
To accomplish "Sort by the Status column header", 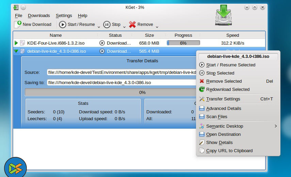I will tap(115, 35).
